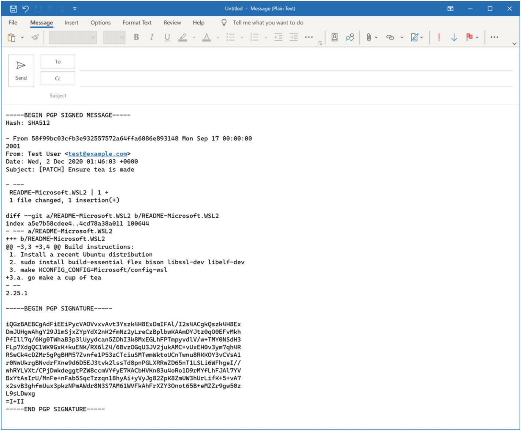521x431 pixels.
Task: Open the Signature menu
Action: [417, 37]
